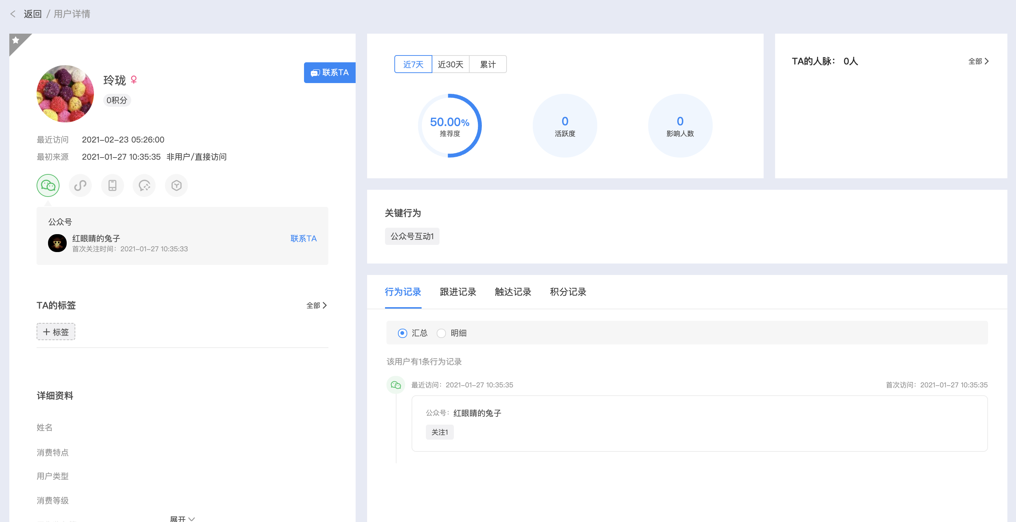The height and width of the screenshot is (522, 1016).
Task: Click the 关注1 behavior tag
Action: click(440, 432)
